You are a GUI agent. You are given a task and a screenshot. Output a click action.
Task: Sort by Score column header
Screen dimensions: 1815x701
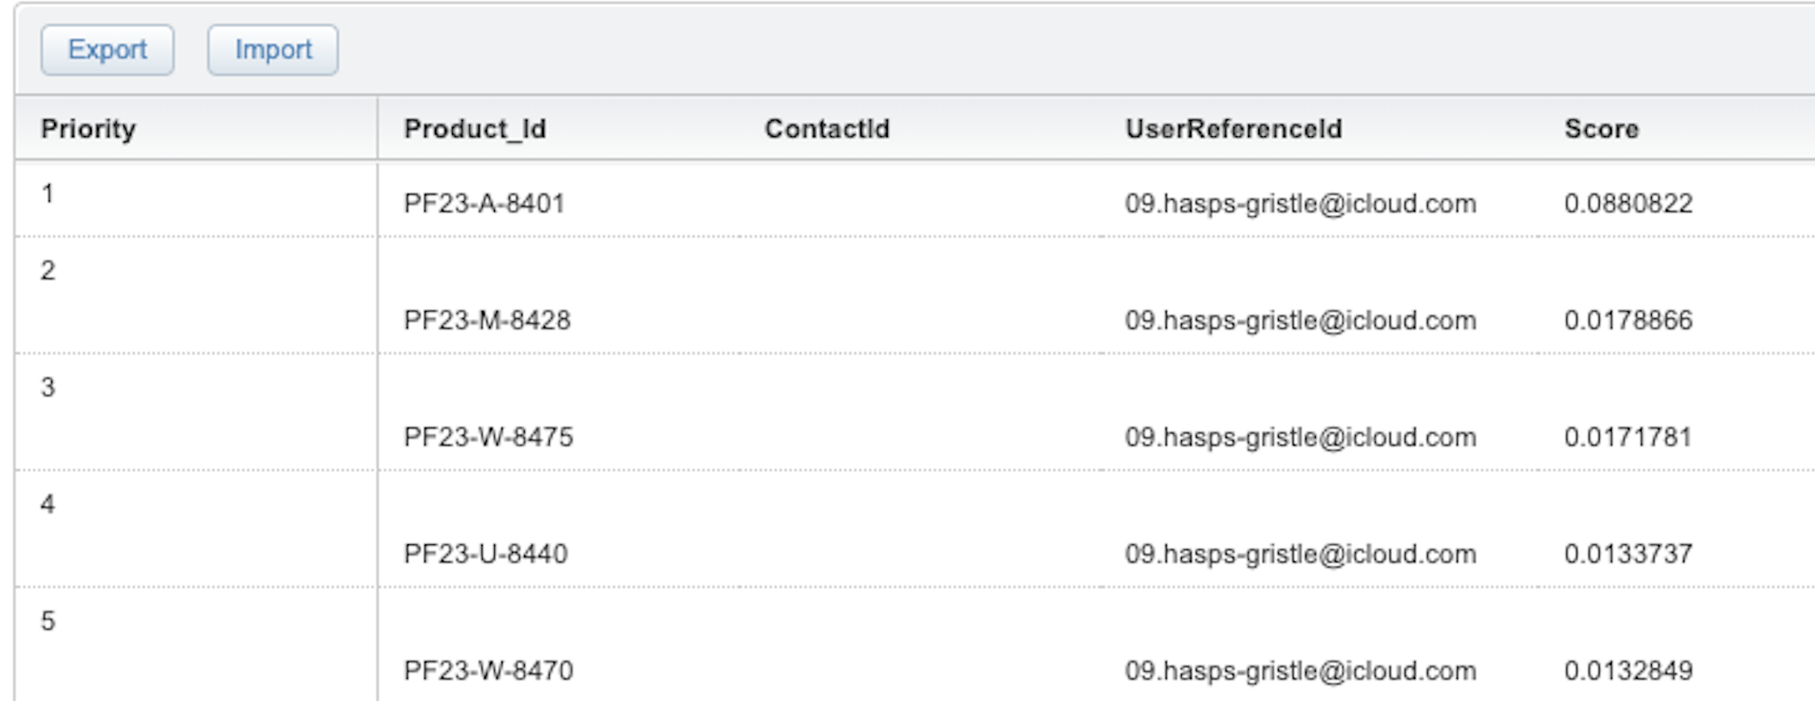tap(1601, 129)
